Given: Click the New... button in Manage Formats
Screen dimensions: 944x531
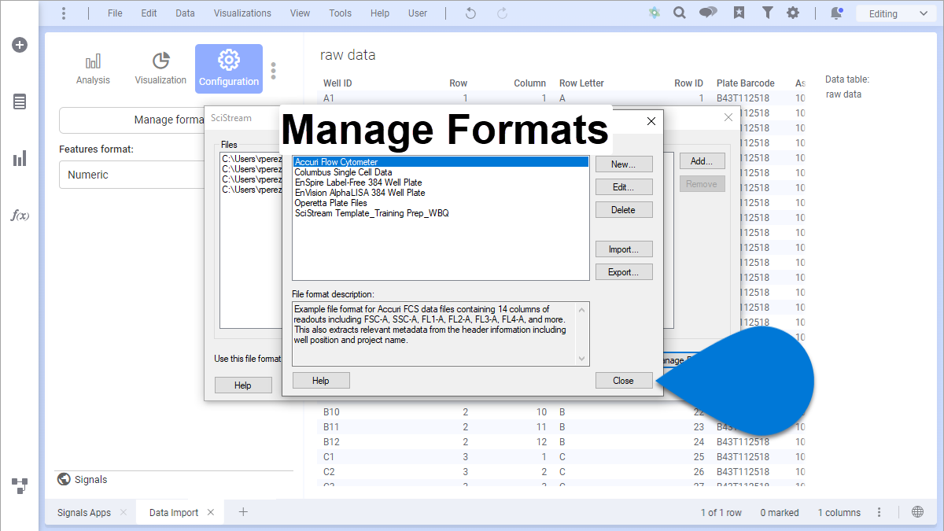Looking at the screenshot, I should 623,164.
